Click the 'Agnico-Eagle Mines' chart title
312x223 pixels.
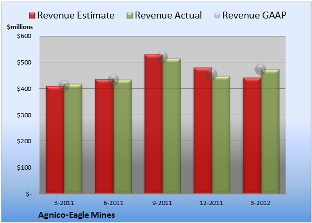point(76,215)
